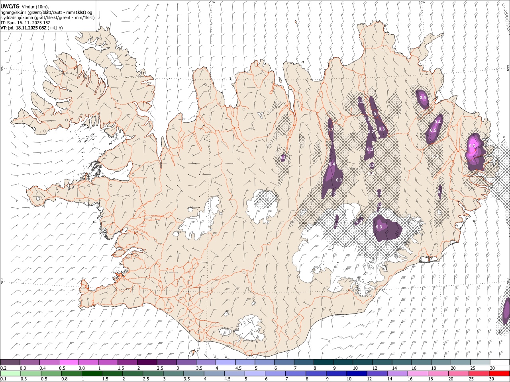This screenshot has height=382, width=510.
Task: Click the 'IT: Sun. 16. 11. 2025 15Z' line
Action: point(25,23)
